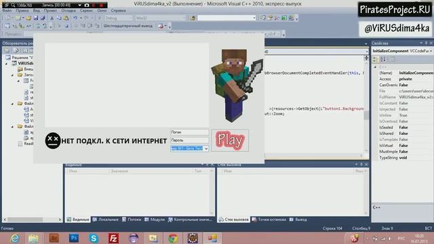Click the Save icon in the toolbar

click(36, 18)
